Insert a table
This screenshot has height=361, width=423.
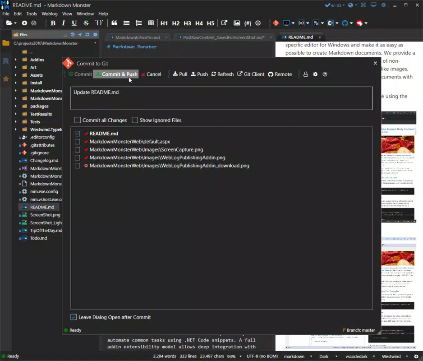coord(151,23)
